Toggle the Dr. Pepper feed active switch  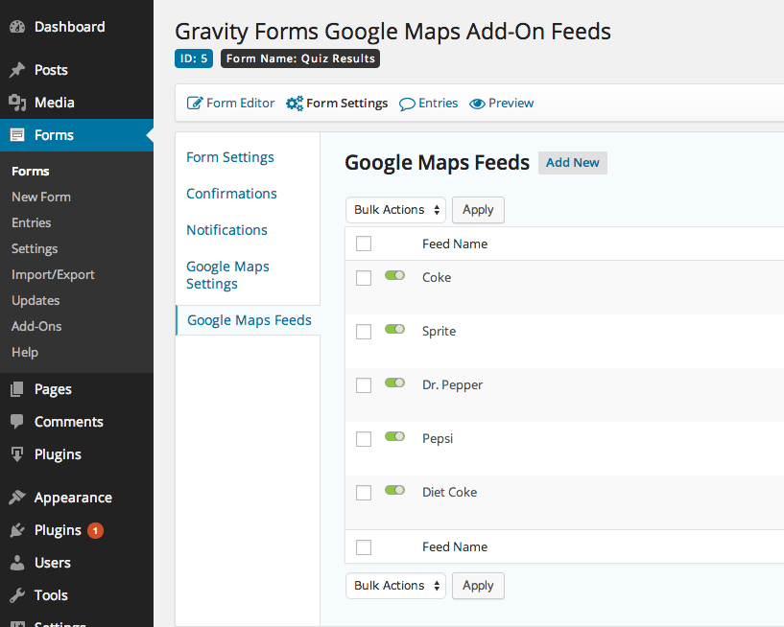[394, 383]
